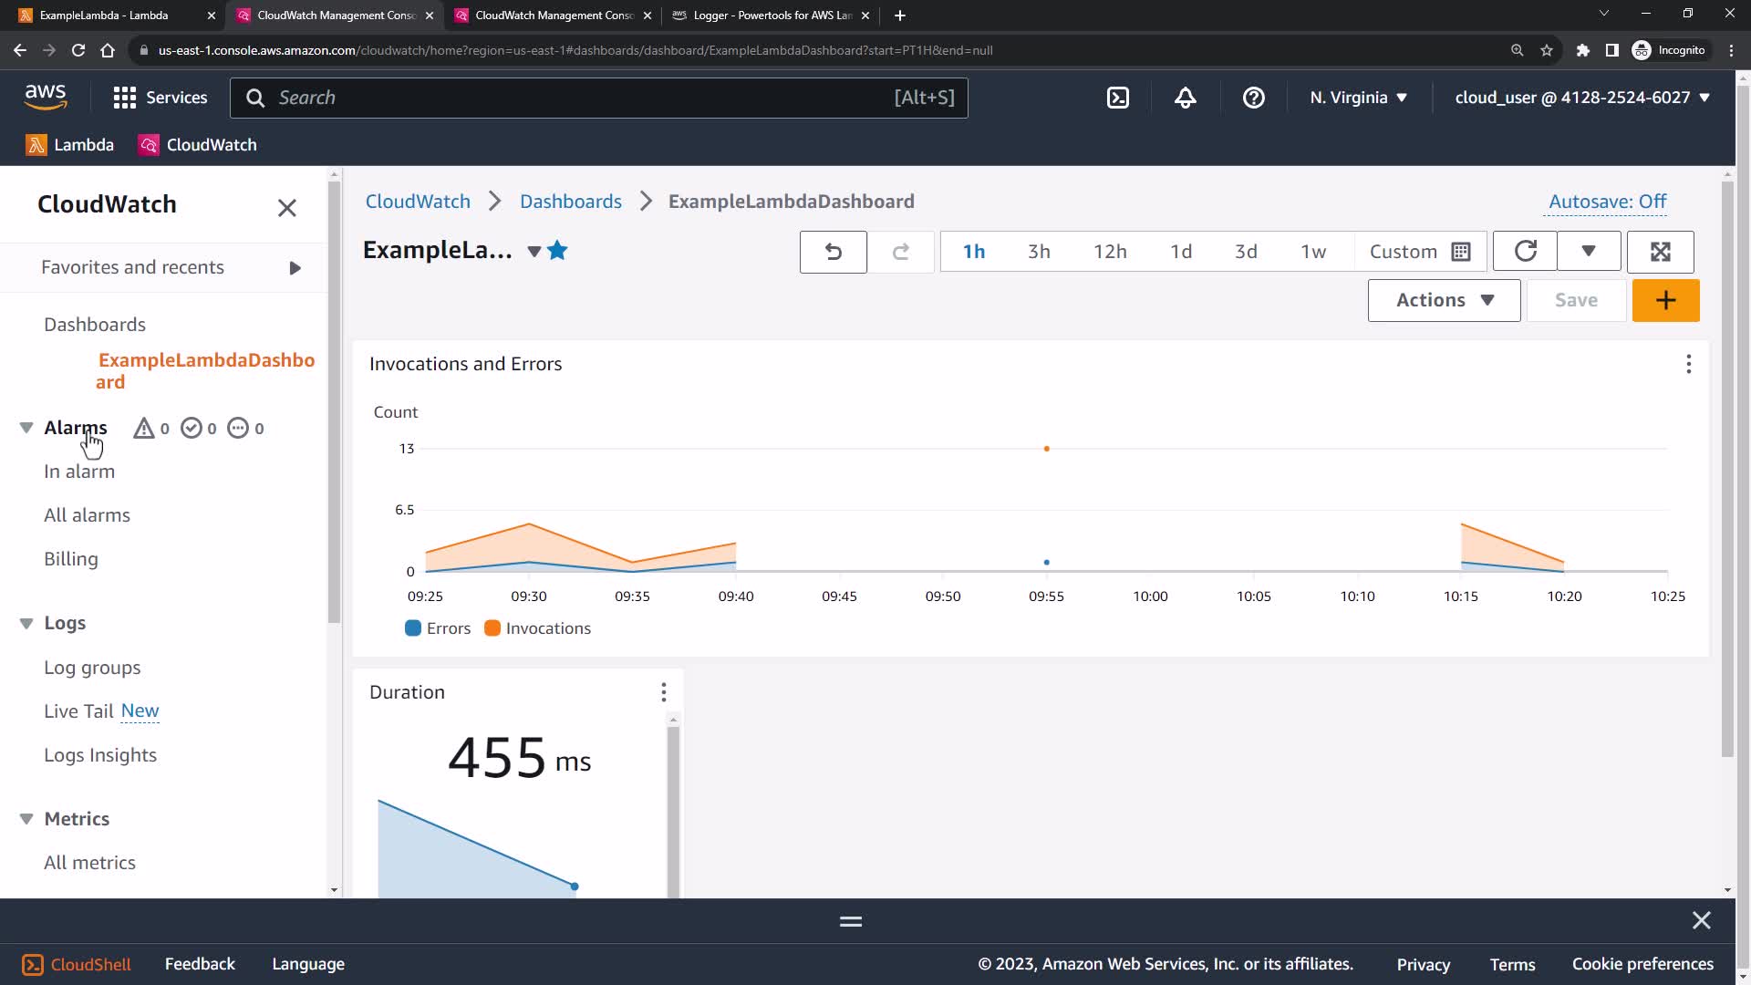Open the N. Virginia region selector
This screenshot has height=985, width=1751.
1358,98
